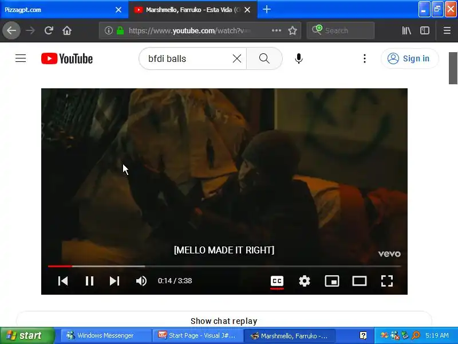Click the orange magnifier tray icon

click(x=416, y=335)
